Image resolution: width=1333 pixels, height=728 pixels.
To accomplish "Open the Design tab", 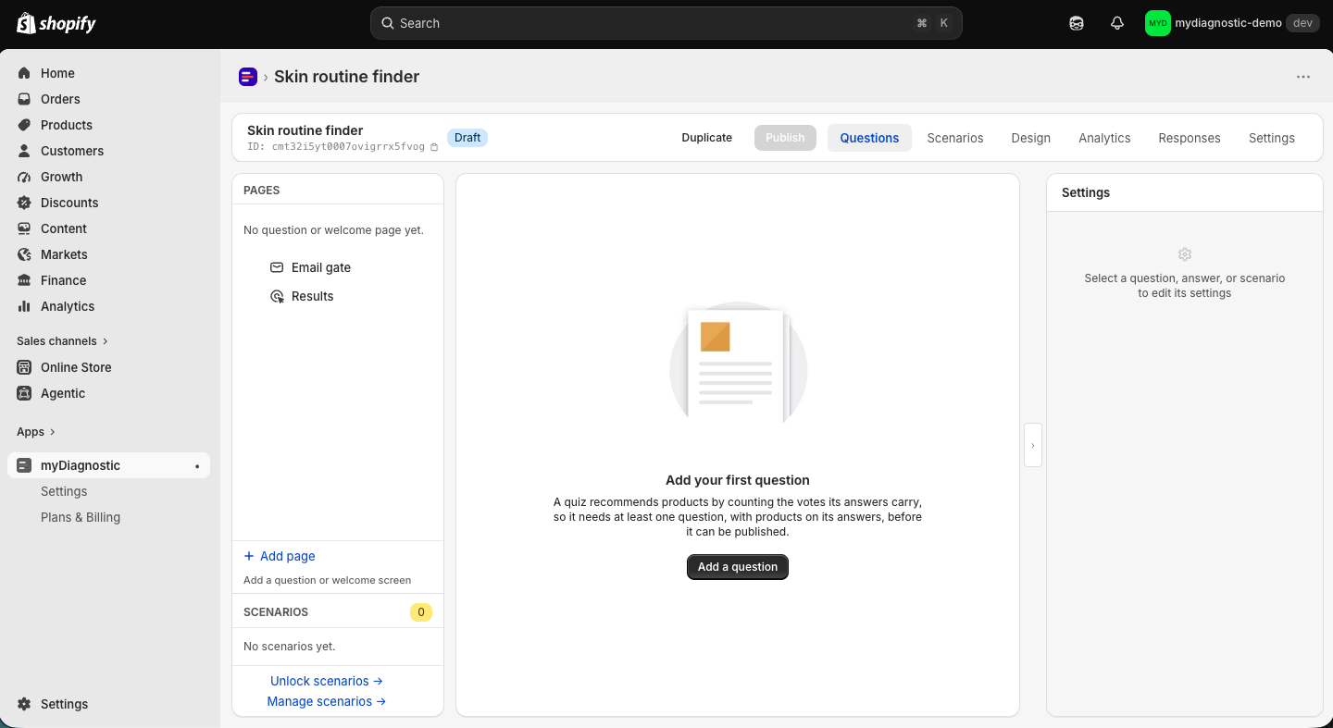I will [1030, 138].
